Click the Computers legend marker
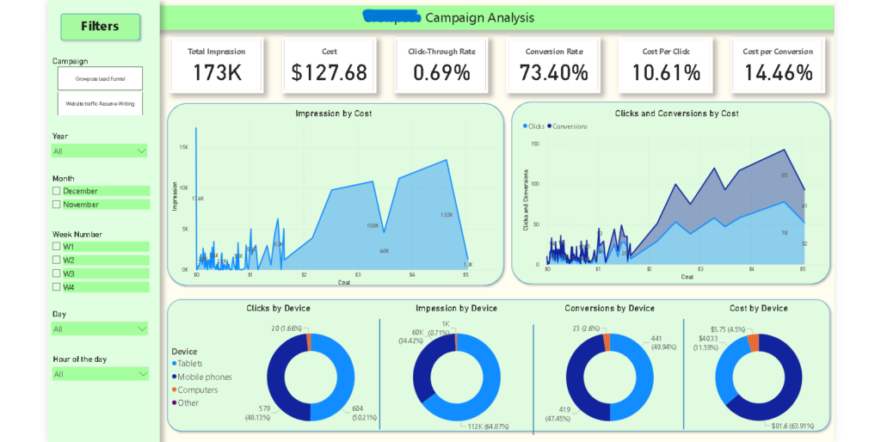Image resolution: width=881 pixels, height=442 pixels. coord(174,390)
